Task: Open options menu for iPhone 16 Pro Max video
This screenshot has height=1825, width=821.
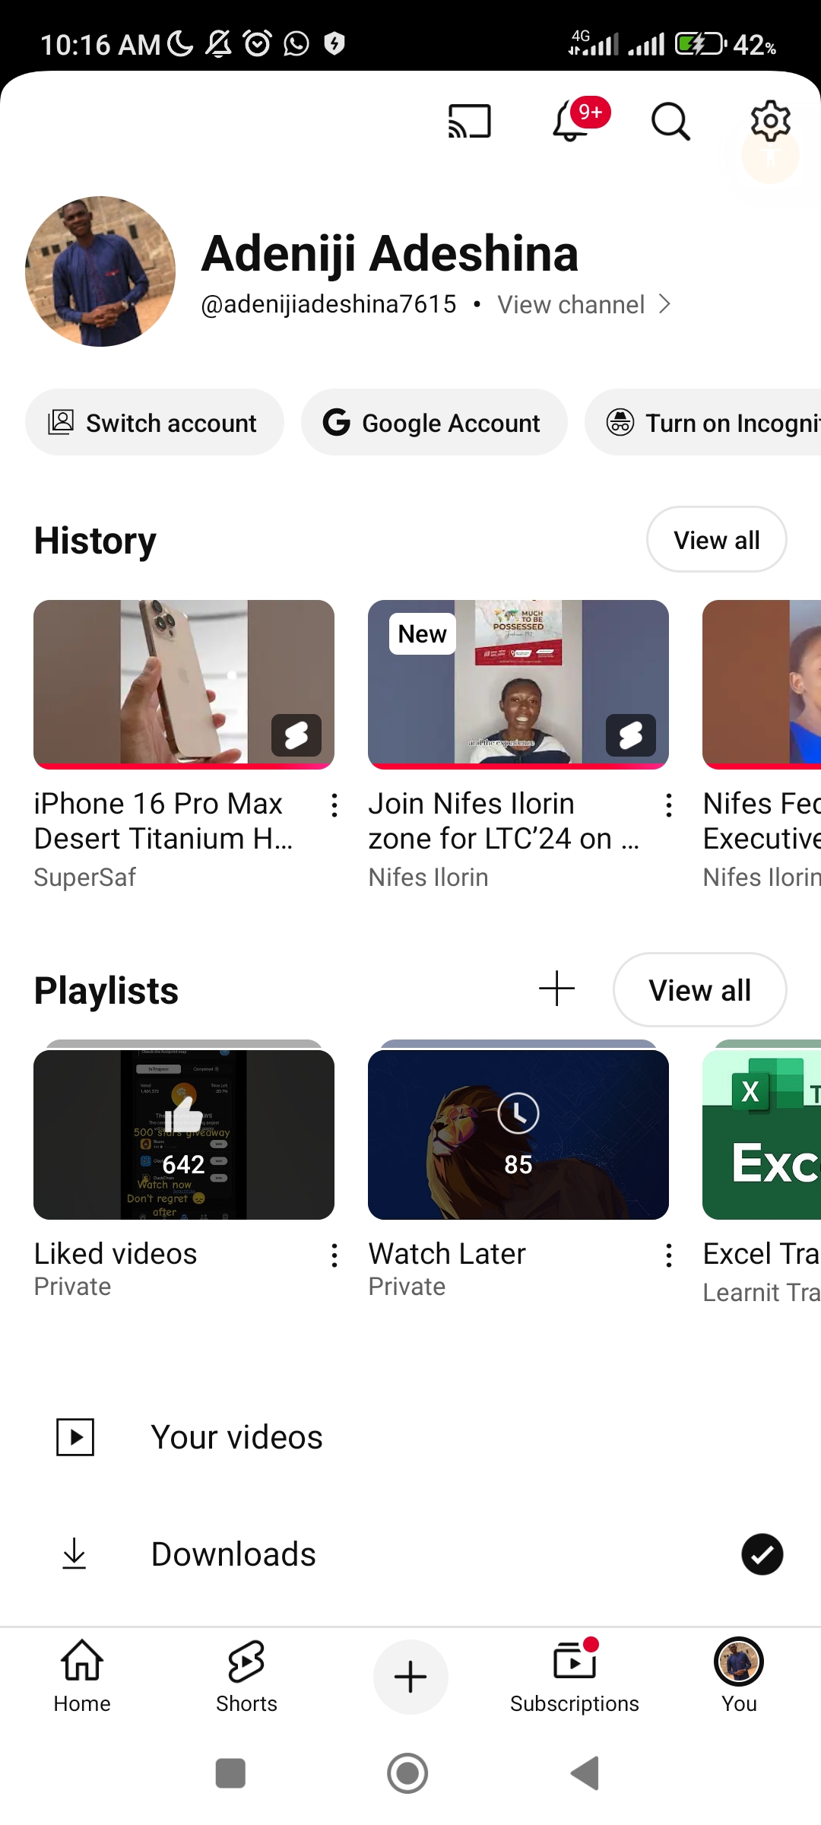Action: point(334,805)
